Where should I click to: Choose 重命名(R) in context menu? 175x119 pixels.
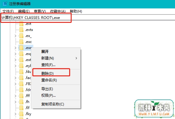pyautogui.click(x=49, y=80)
